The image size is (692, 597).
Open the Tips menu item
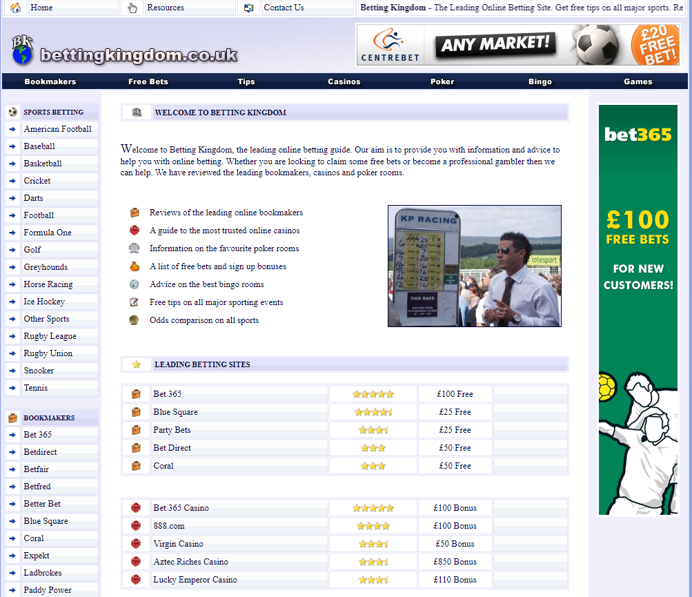pyautogui.click(x=246, y=81)
